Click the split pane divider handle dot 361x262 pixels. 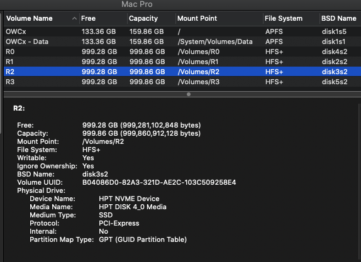click(x=189, y=94)
